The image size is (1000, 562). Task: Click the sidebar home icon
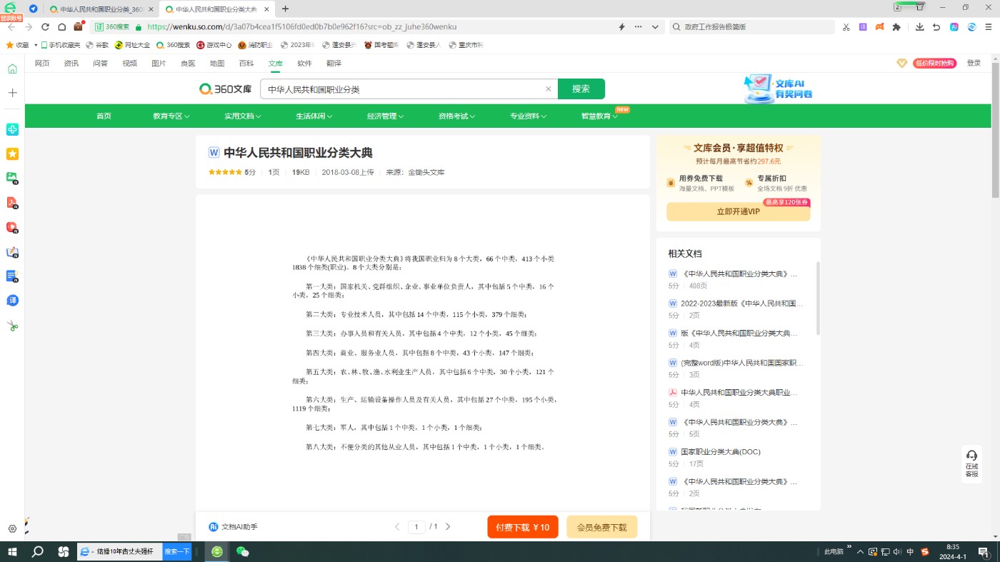click(12, 69)
